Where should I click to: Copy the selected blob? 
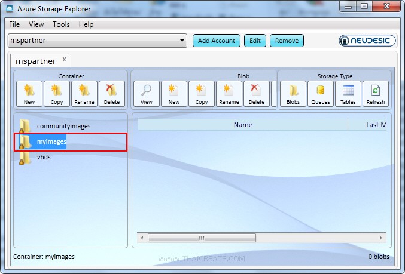click(202, 94)
